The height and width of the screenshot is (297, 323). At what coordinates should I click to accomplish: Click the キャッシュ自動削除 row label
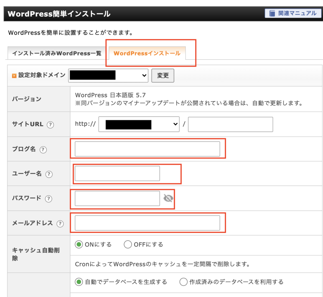pos(36,254)
